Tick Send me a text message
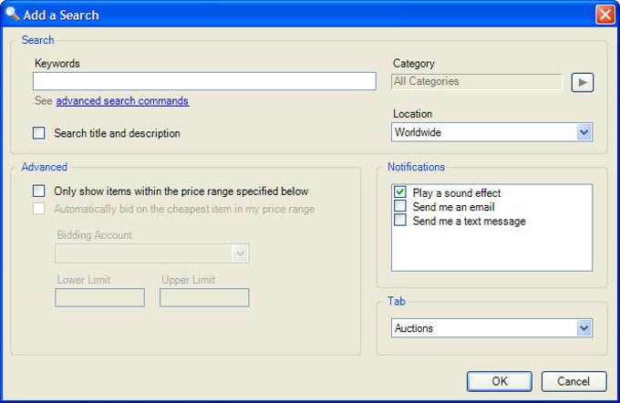 400,221
